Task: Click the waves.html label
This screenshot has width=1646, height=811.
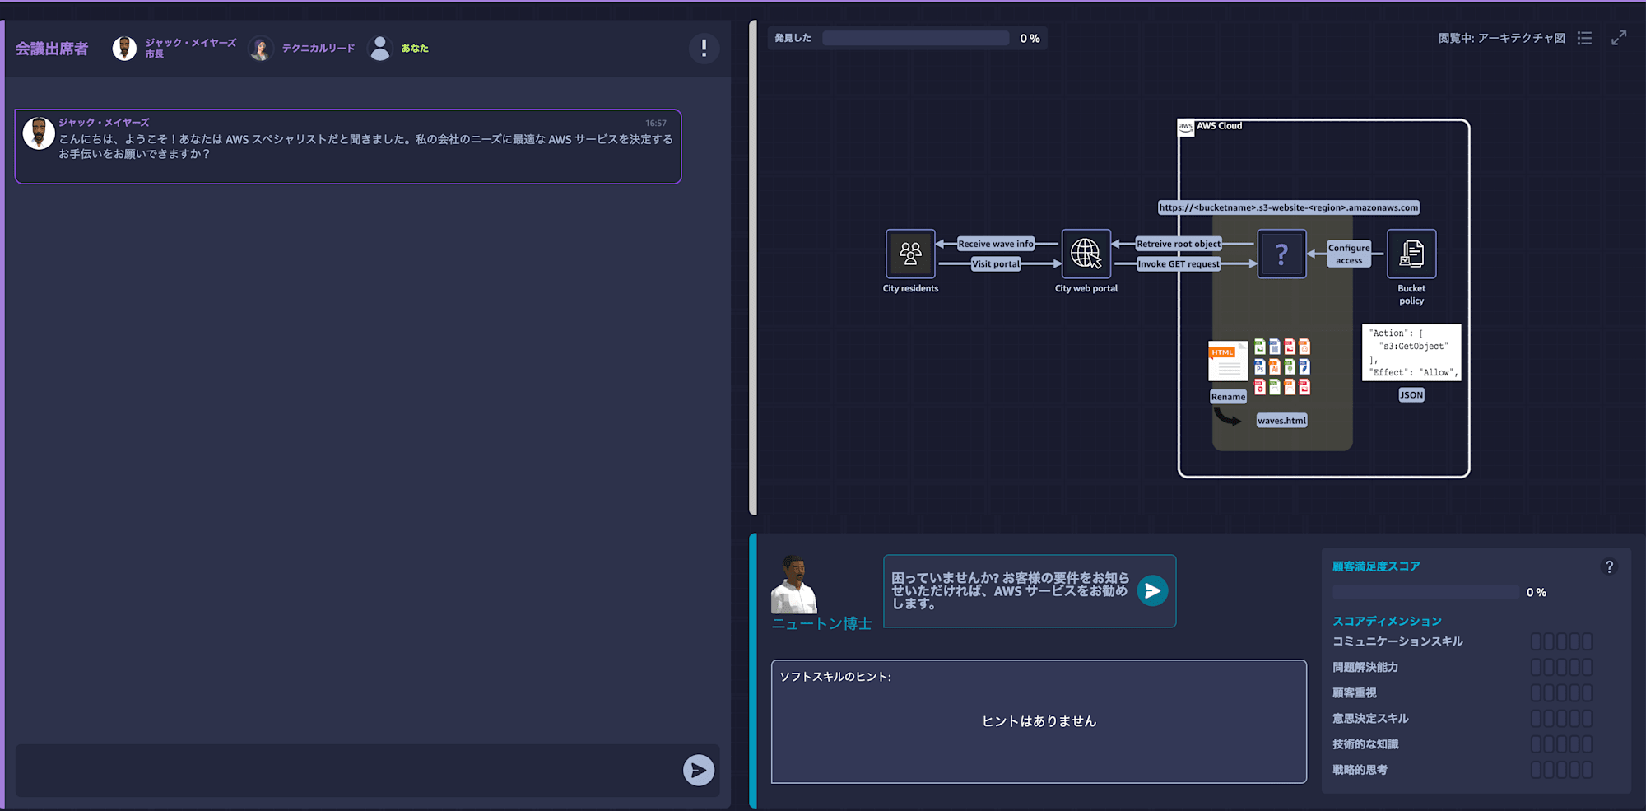Action: pyautogui.click(x=1281, y=421)
